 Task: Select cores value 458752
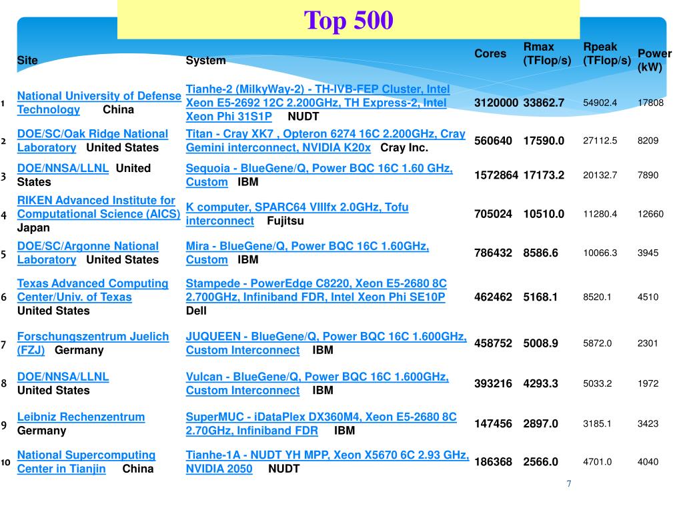click(x=493, y=343)
